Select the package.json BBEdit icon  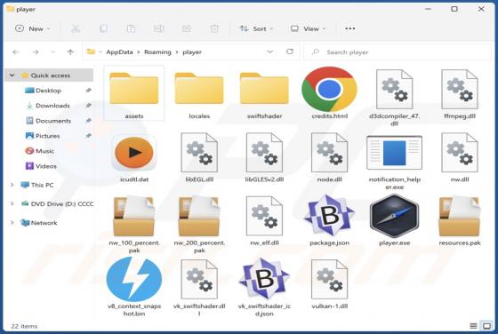[329, 215]
